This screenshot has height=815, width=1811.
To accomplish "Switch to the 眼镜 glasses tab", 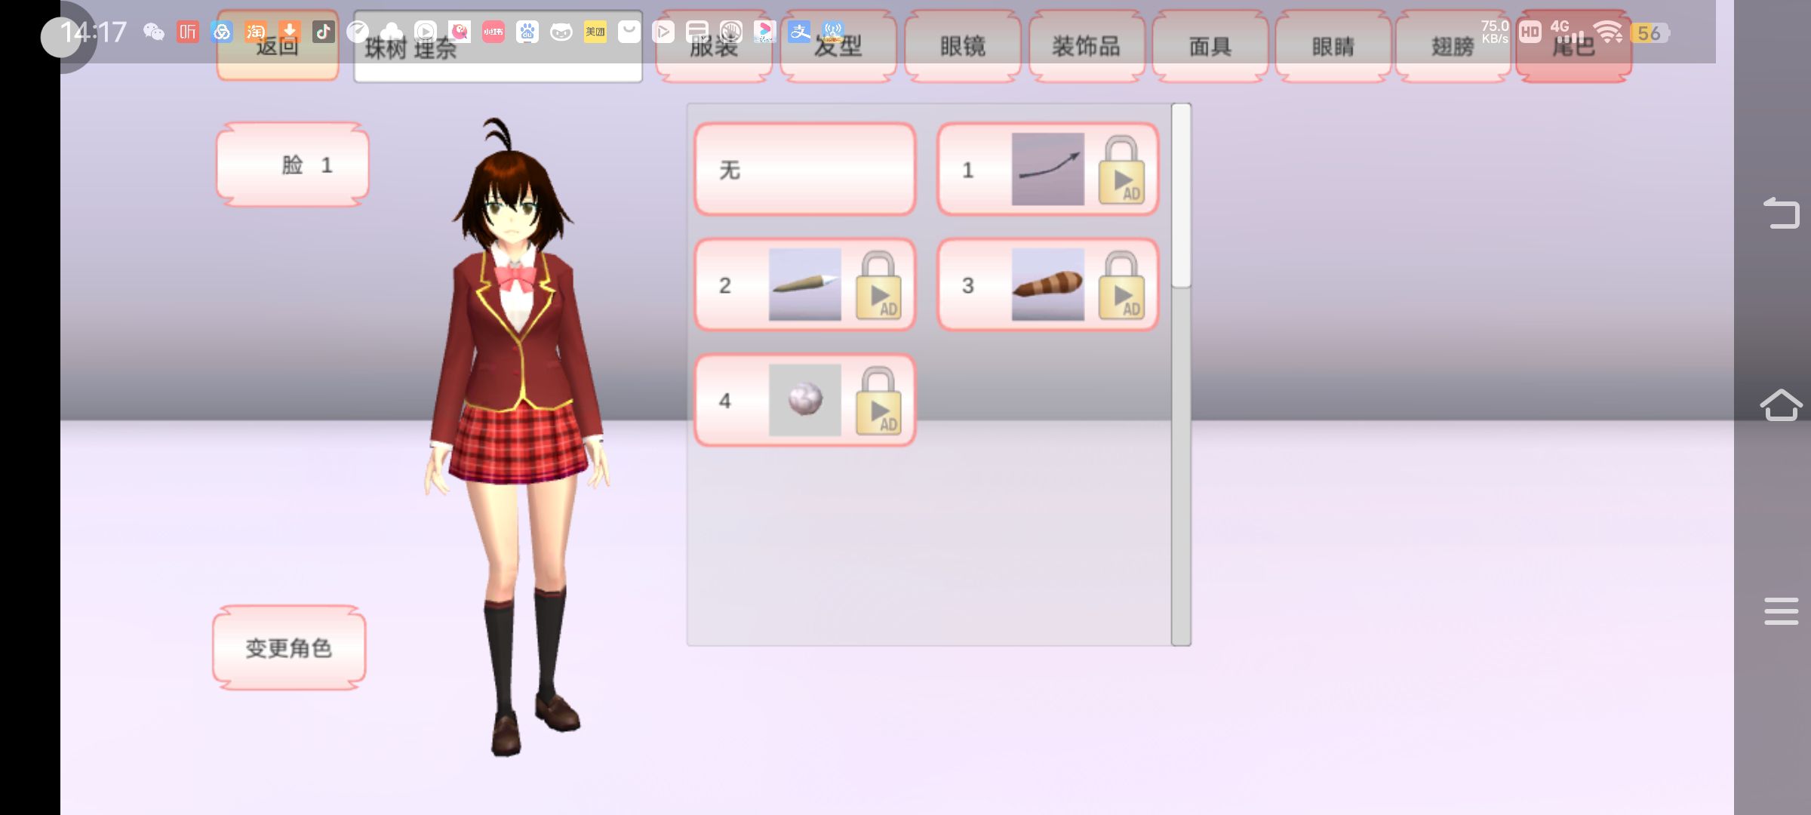I will 962,48.
